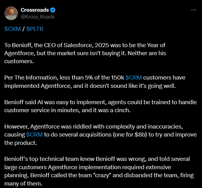The image size is (202, 188).
Task: Click the paragraph beginning "To Benioff, the CEO"
Action: click(85, 53)
